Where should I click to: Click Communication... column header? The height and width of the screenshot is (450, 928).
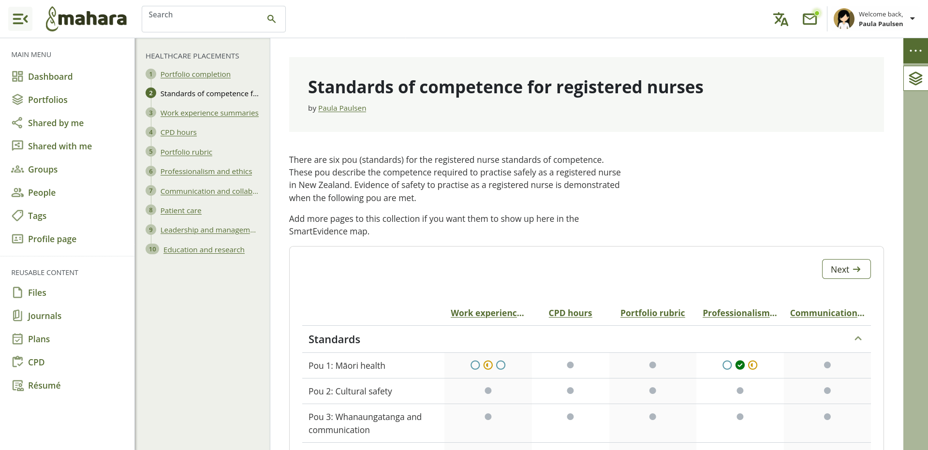[x=827, y=313]
